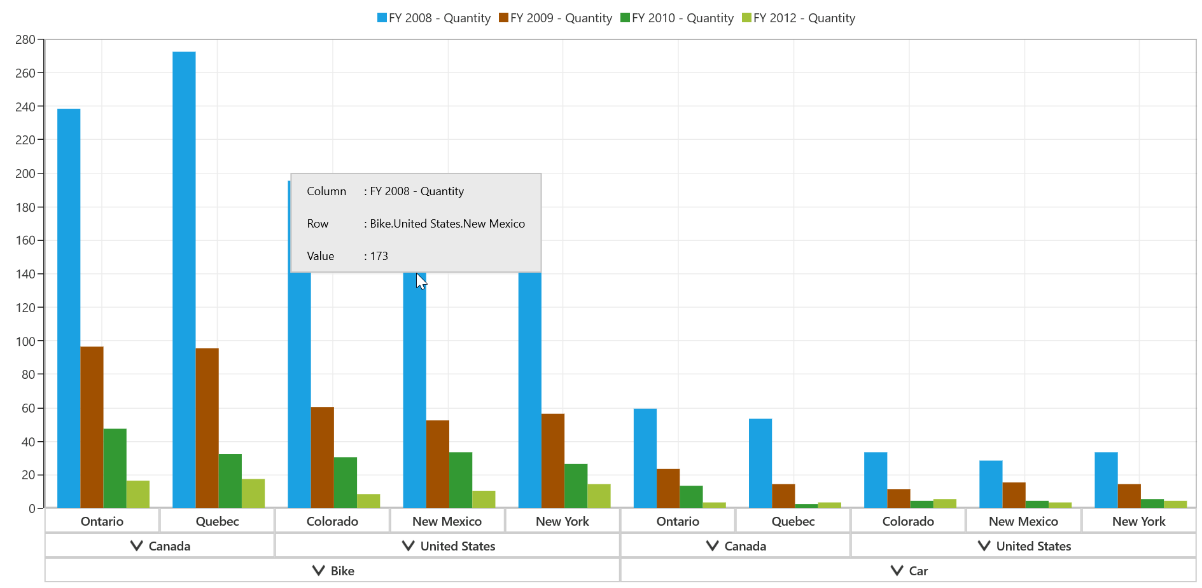Viewport: 1202px width, 588px height.
Task: Click the FY 2012 light-green legend swatch
Action: (746, 18)
